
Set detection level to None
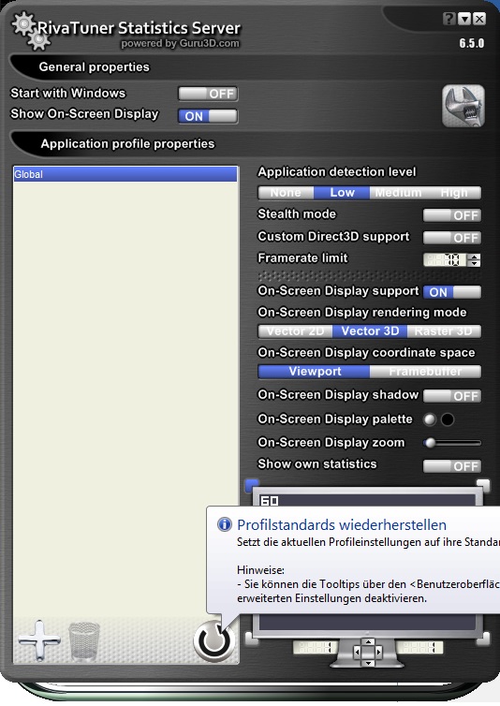(x=286, y=193)
